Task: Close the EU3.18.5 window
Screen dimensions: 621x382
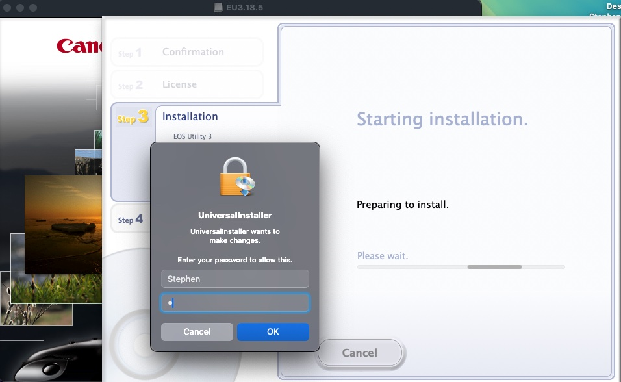Action: pos(7,7)
